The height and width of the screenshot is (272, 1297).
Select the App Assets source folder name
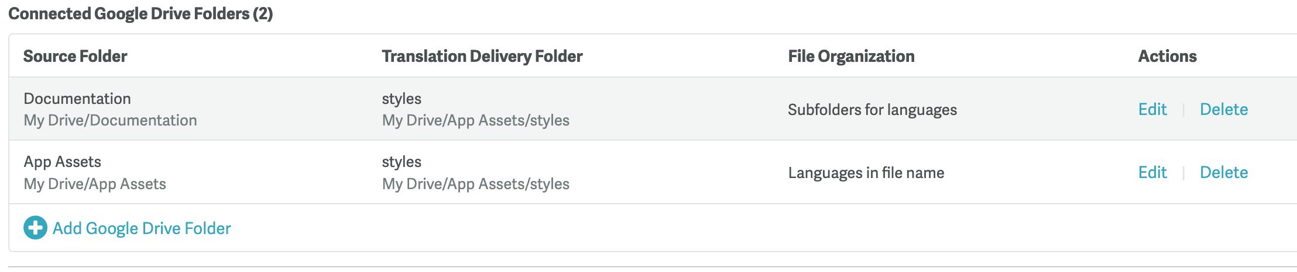click(x=63, y=162)
